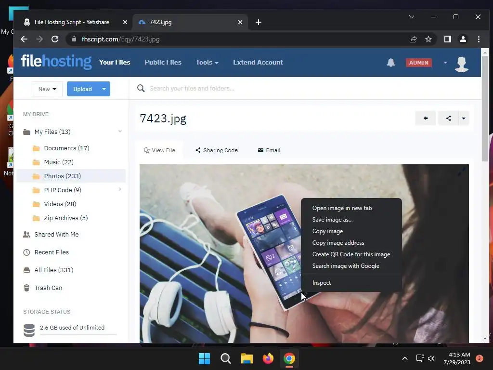The width and height of the screenshot is (493, 370).
Task: Select Copy image address
Action: (x=338, y=243)
